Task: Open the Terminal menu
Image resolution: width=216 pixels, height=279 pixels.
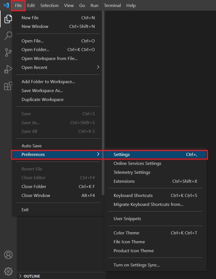Action: point(112,5)
